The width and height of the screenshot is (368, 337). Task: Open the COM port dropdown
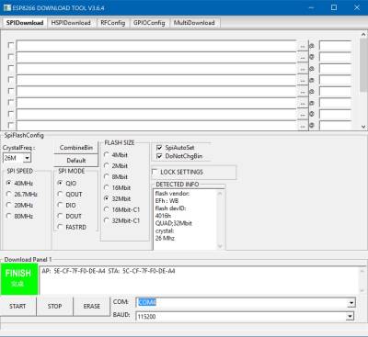coord(351,303)
